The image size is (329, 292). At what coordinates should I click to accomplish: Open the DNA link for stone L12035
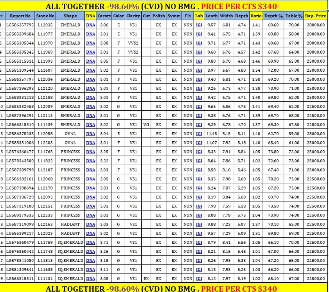(91, 25)
